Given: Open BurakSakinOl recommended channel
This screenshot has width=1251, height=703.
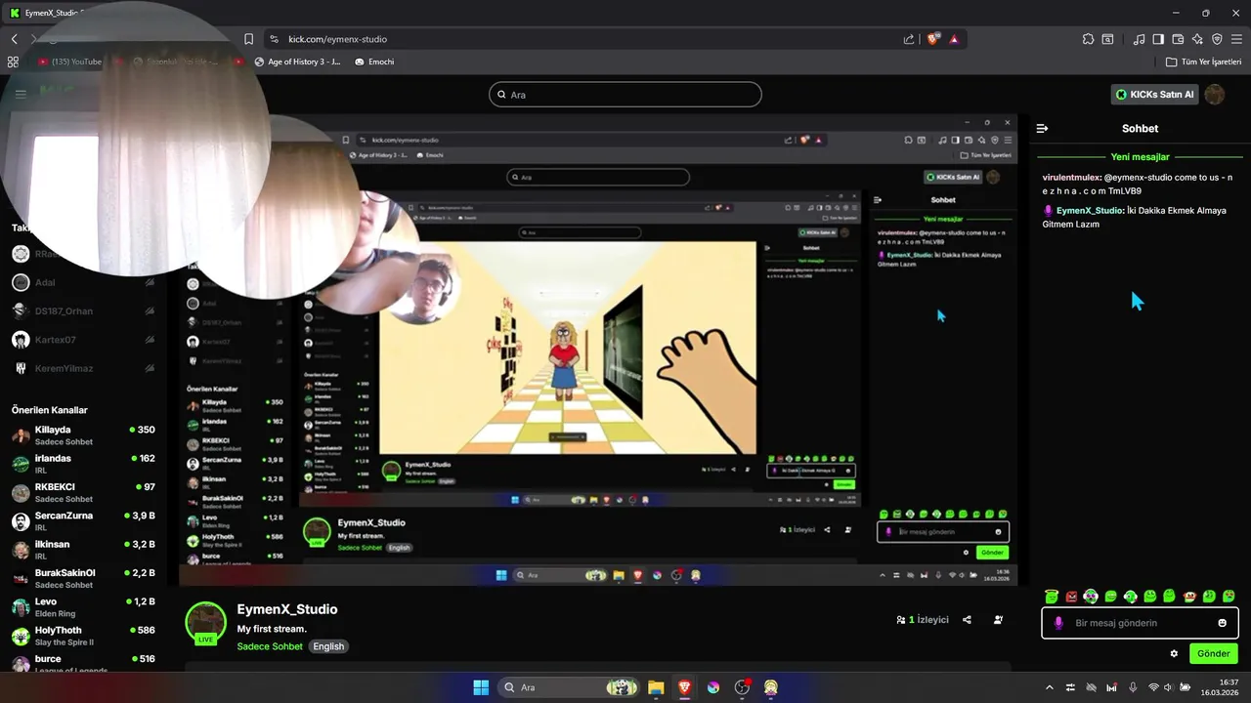Looking at the screenshot, I should [83, 578].
